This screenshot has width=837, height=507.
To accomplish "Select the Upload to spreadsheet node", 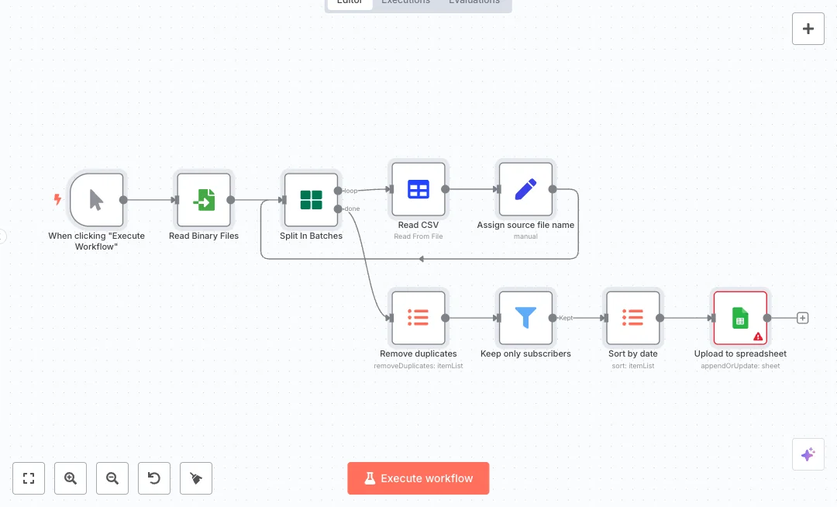I will click(740, 318).
